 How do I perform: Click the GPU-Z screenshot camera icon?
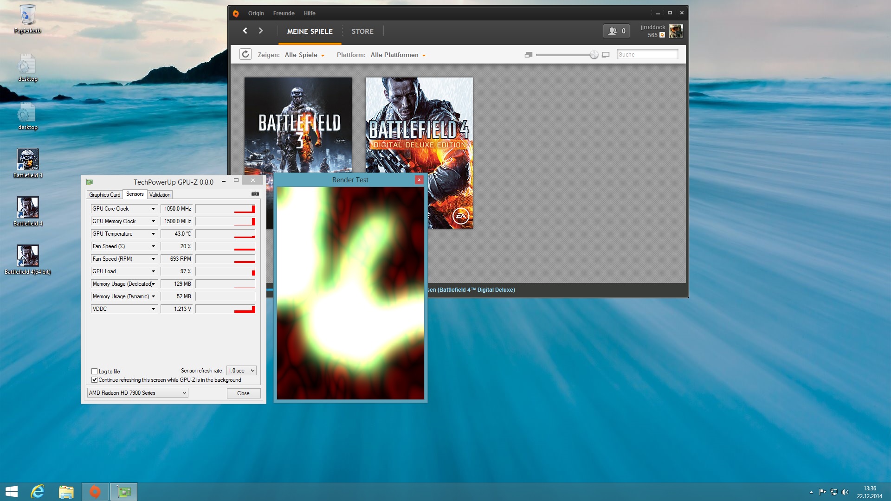click(255, 194)
